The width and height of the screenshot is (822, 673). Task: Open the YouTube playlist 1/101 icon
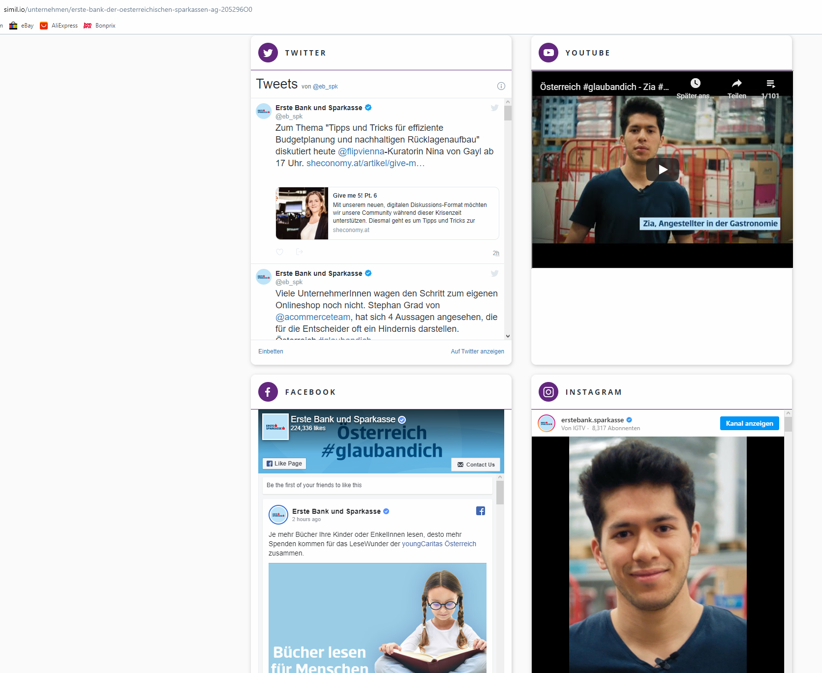click(770, 84)
